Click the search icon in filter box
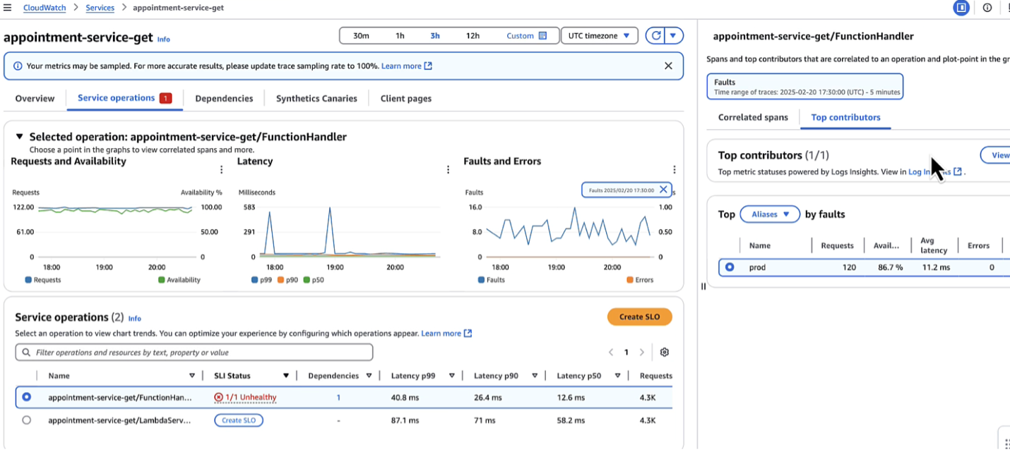The width and height of the screenshot is (1010, 452). coord(26,352)
